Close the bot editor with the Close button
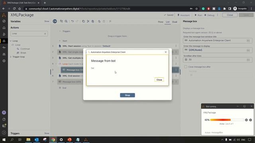Image resolution: width=255 pixels, height=143 pixels. (230, 15)
